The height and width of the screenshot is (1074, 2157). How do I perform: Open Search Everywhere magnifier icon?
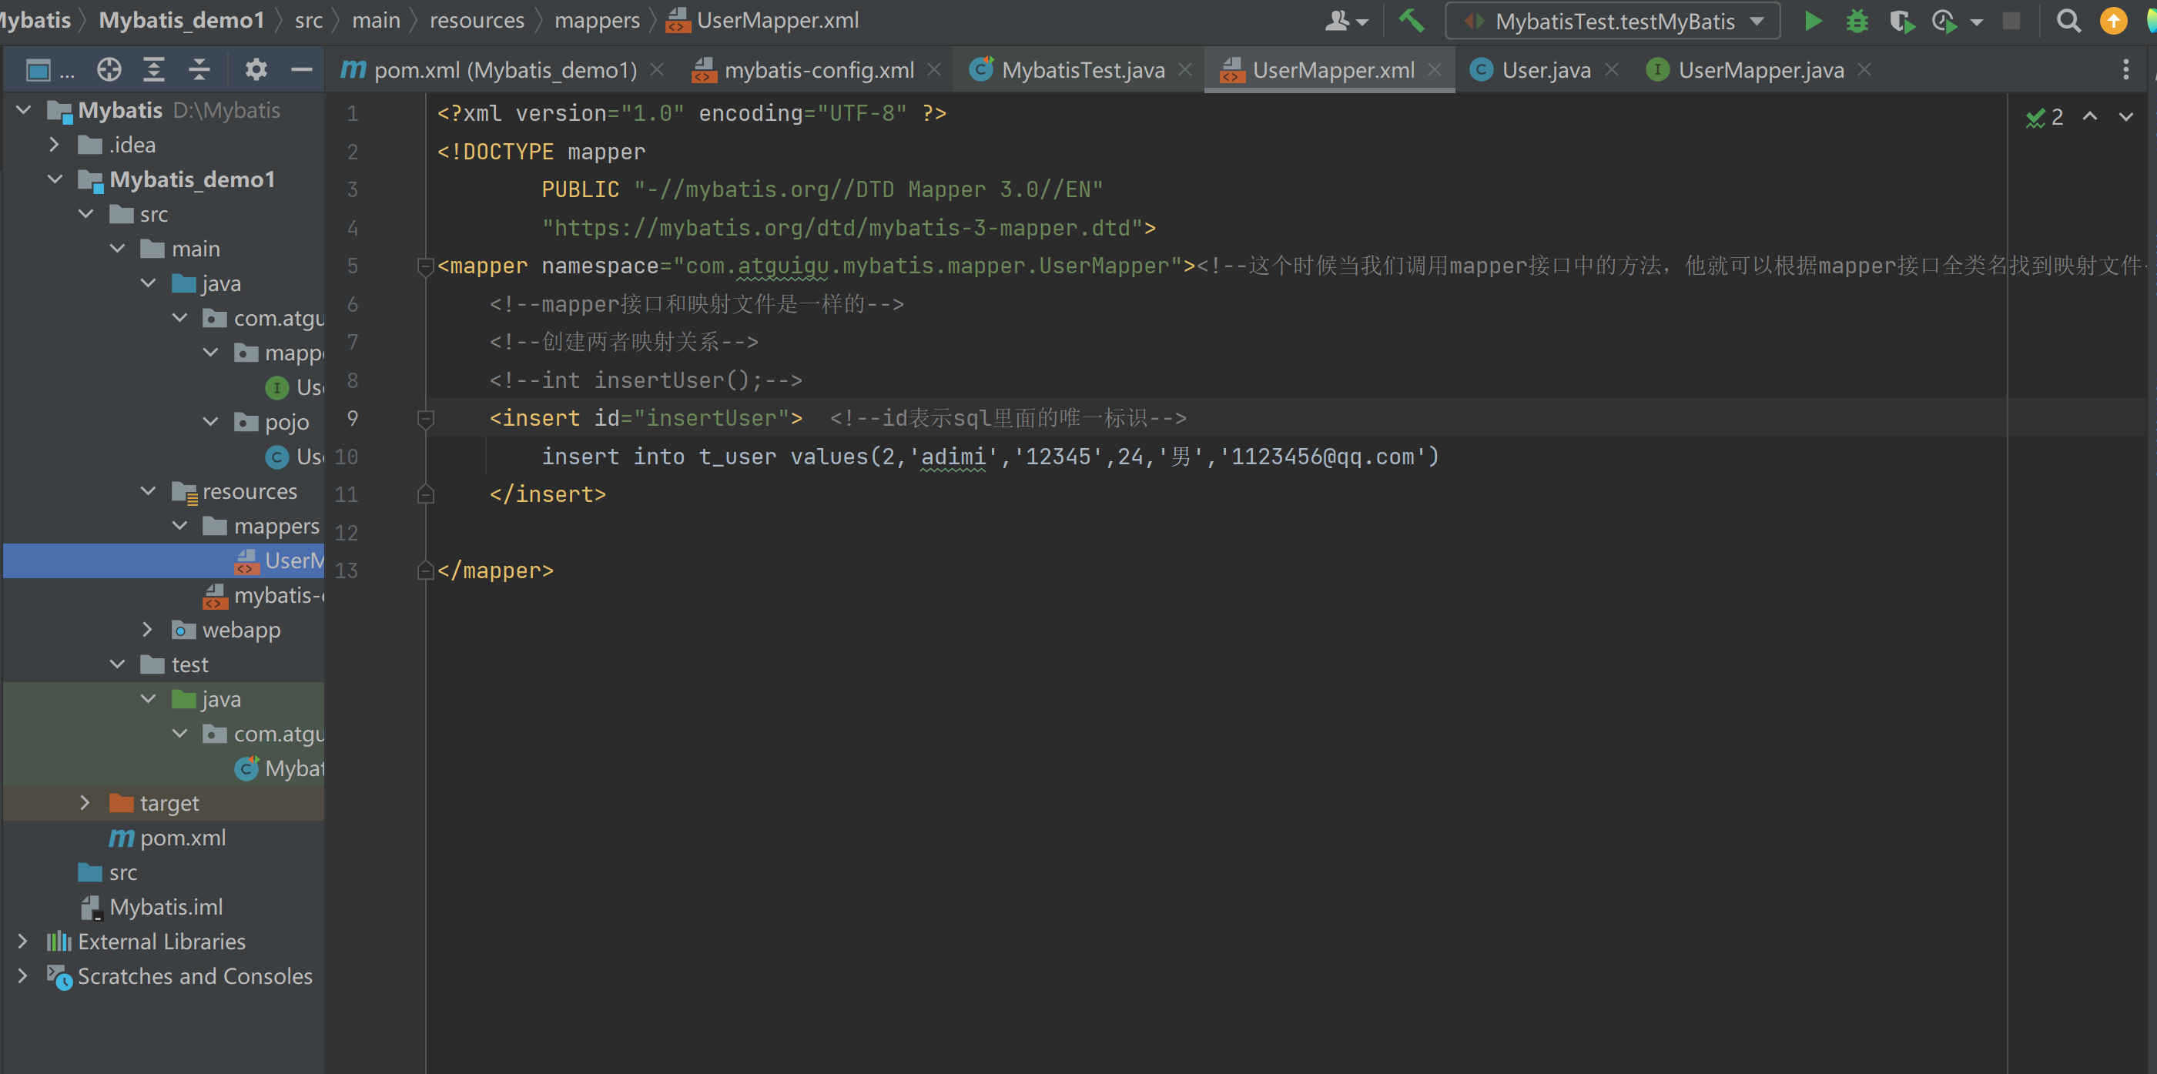[2068, 21]
